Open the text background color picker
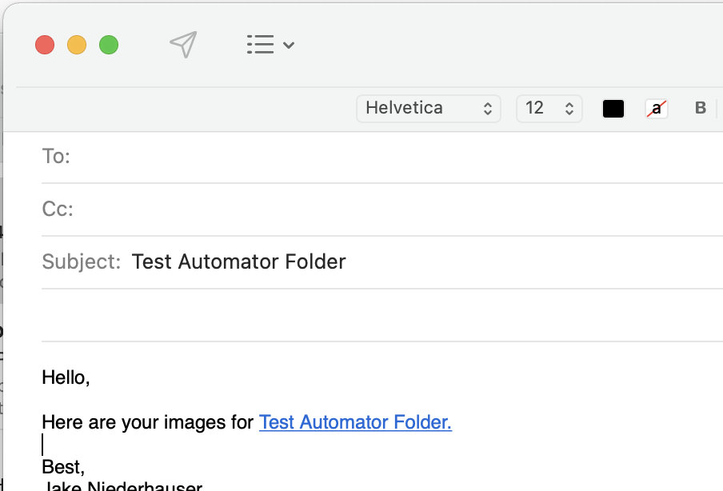 pos(656,109)
